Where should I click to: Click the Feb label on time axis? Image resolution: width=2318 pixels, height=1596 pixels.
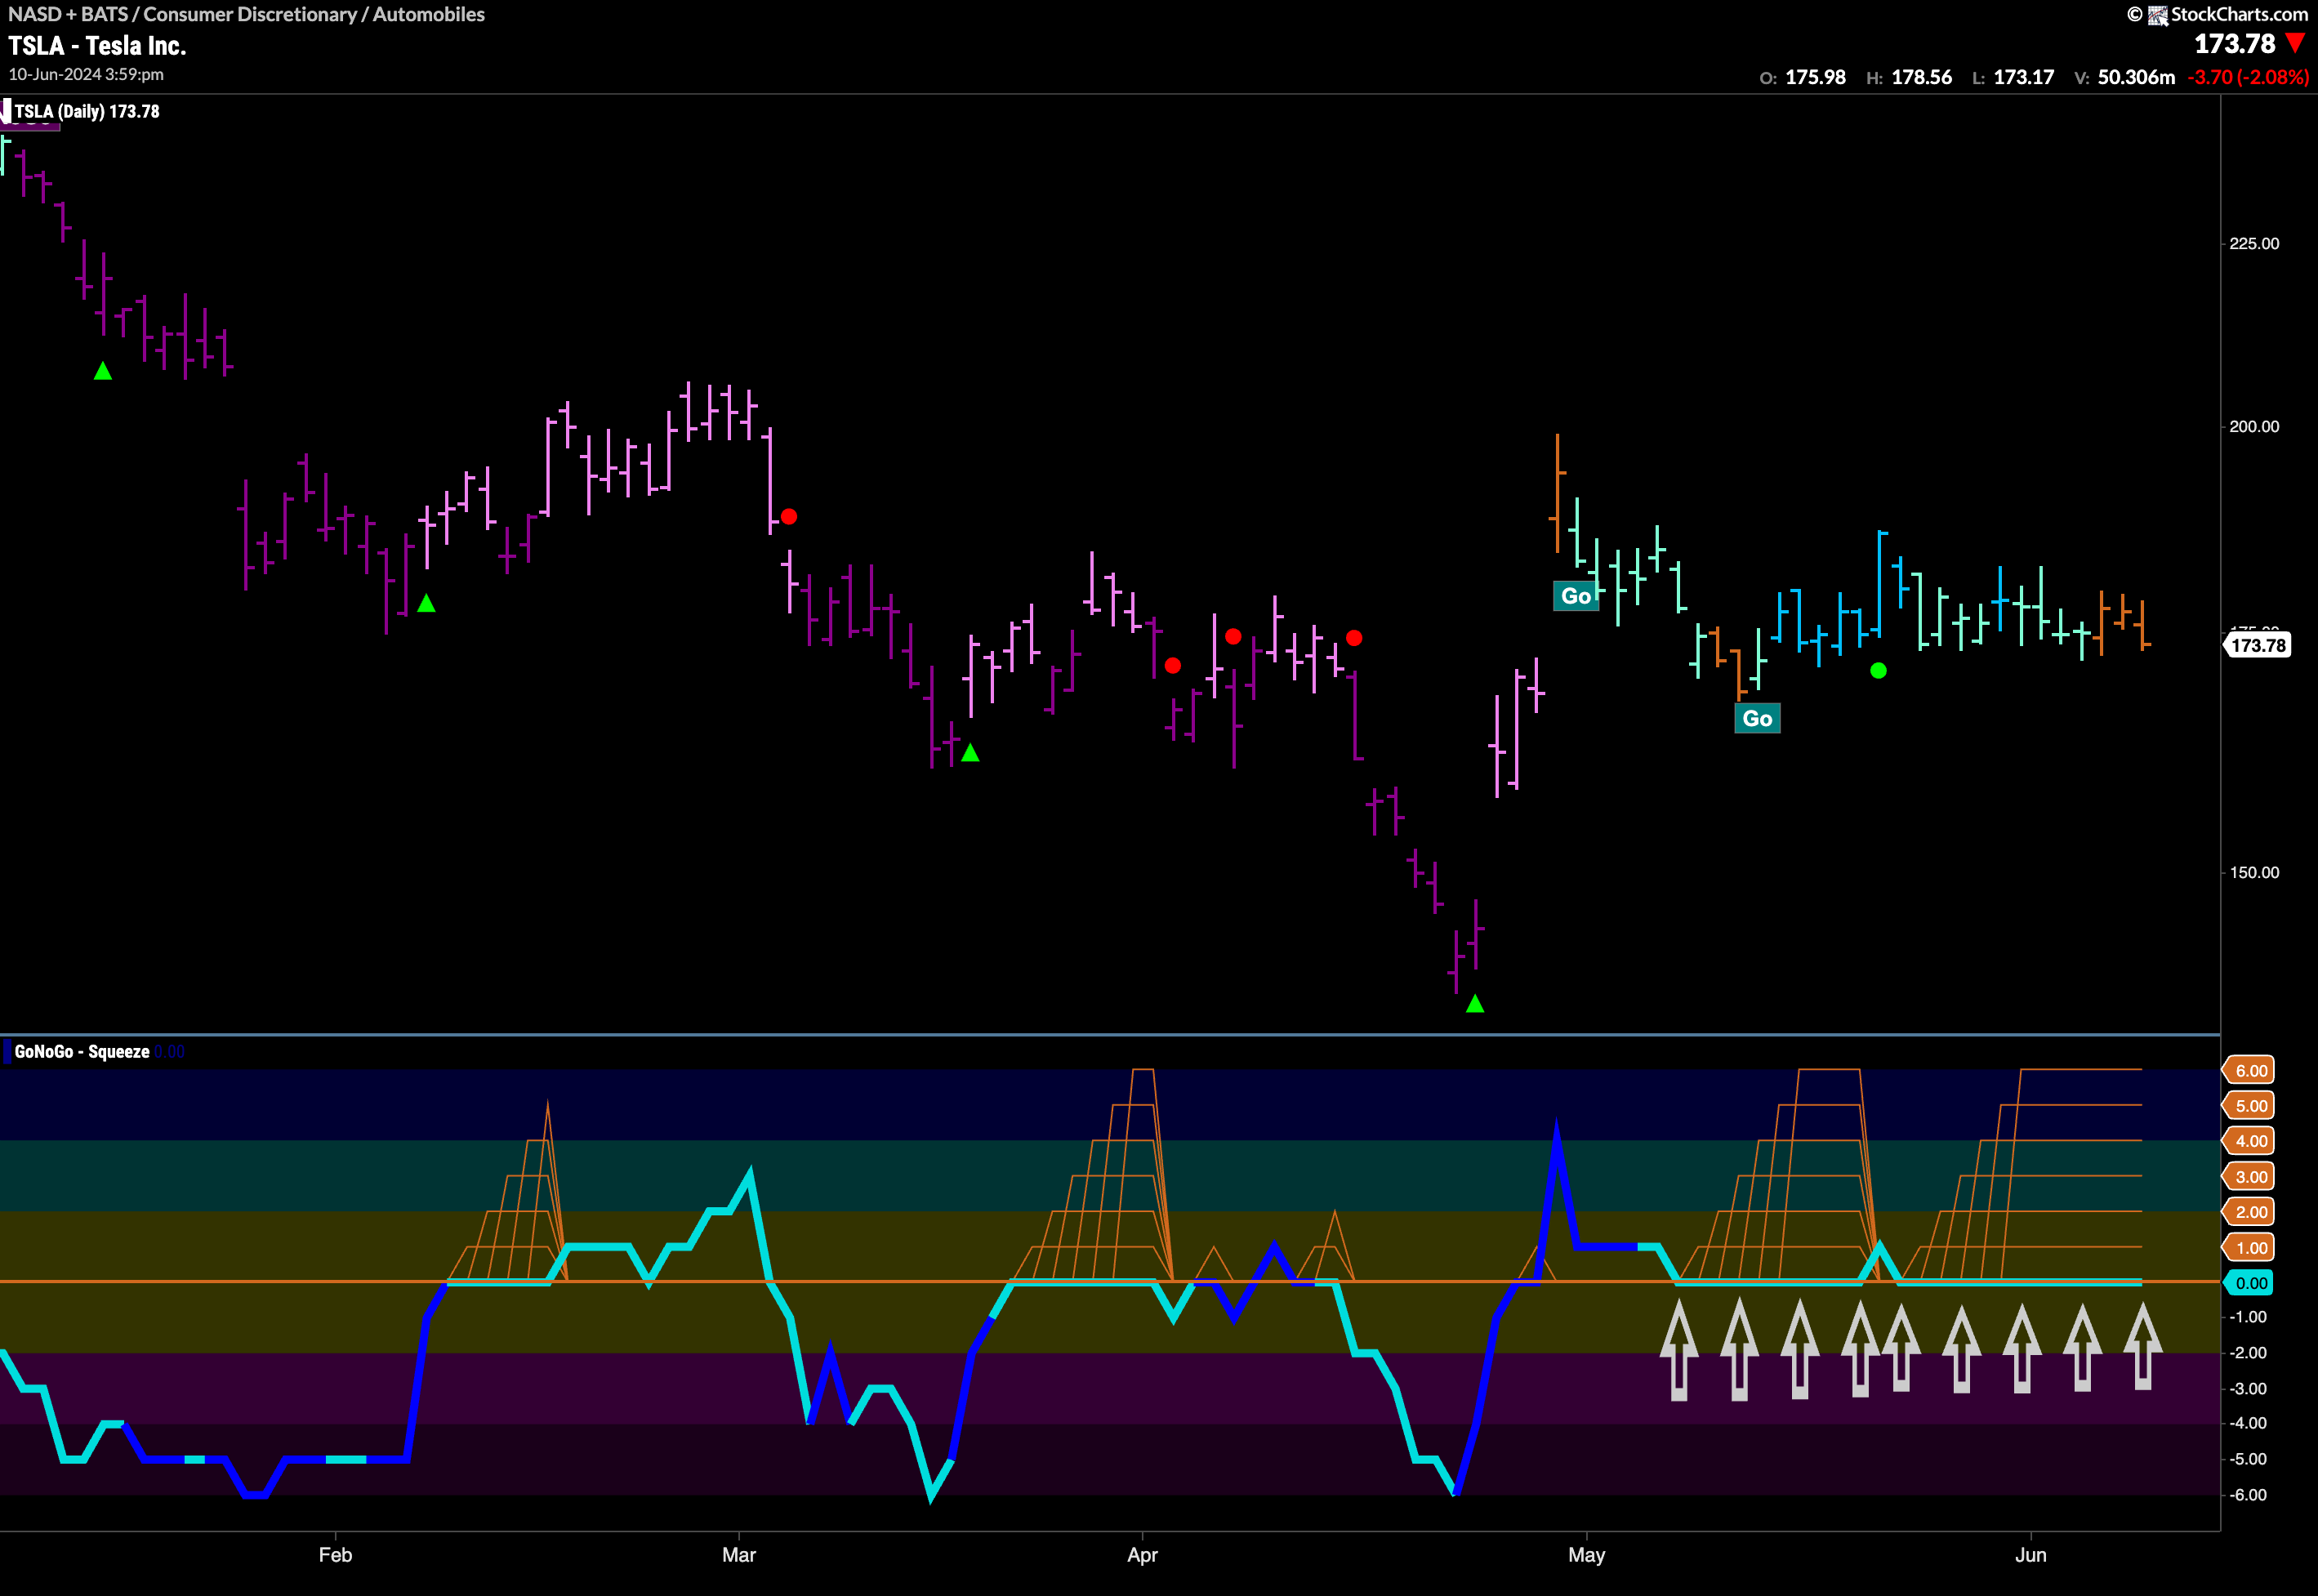tap(335, 1555)
